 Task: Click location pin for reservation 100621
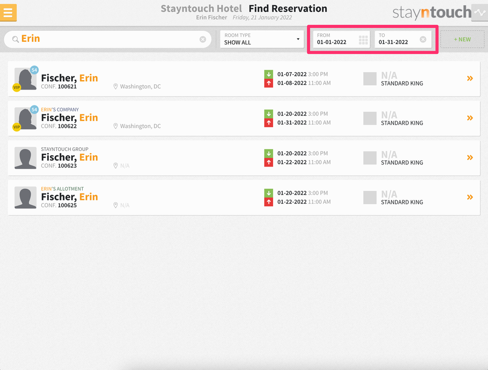[116, 86]
